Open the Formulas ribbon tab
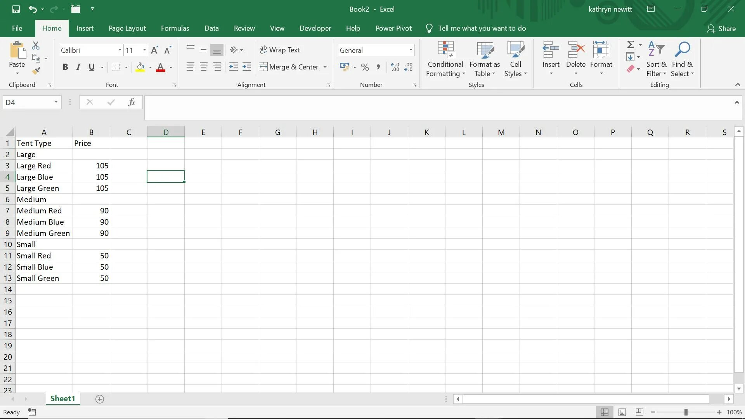The image size is (745, 419). [x=175, y=28]
